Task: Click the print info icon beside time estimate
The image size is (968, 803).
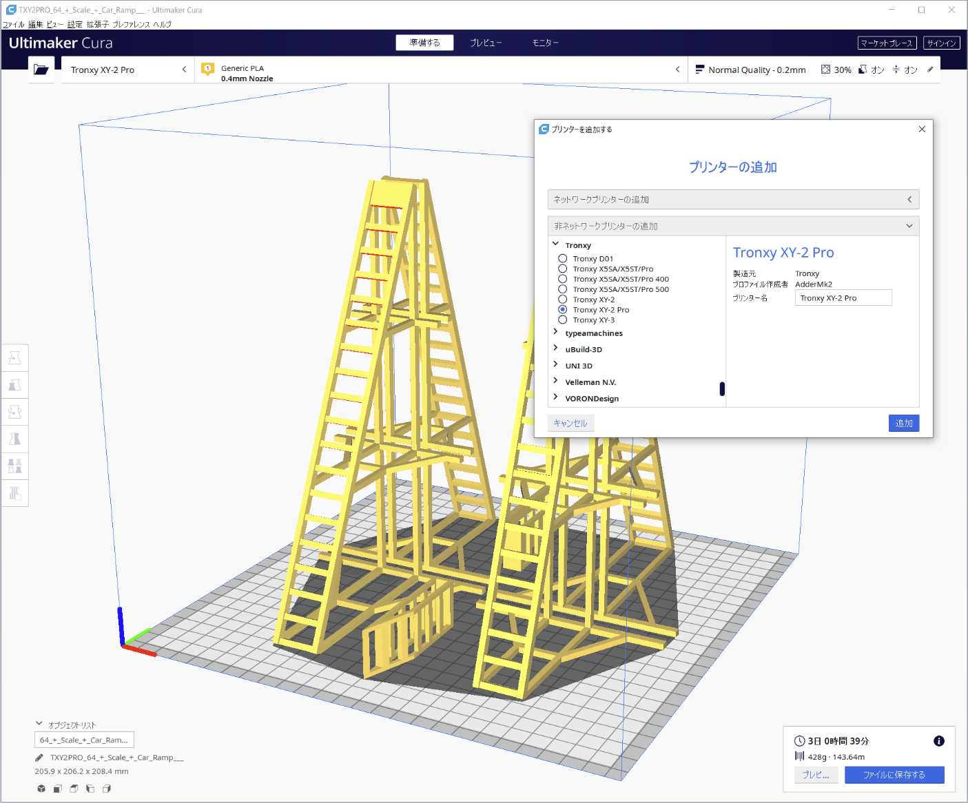Action: click(938, 741)
